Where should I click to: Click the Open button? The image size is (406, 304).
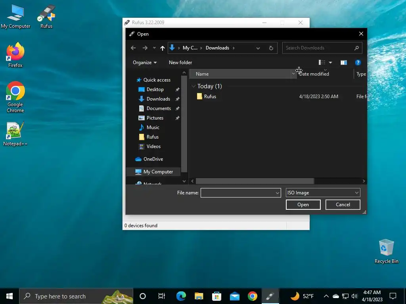click(x=303, y=205)
